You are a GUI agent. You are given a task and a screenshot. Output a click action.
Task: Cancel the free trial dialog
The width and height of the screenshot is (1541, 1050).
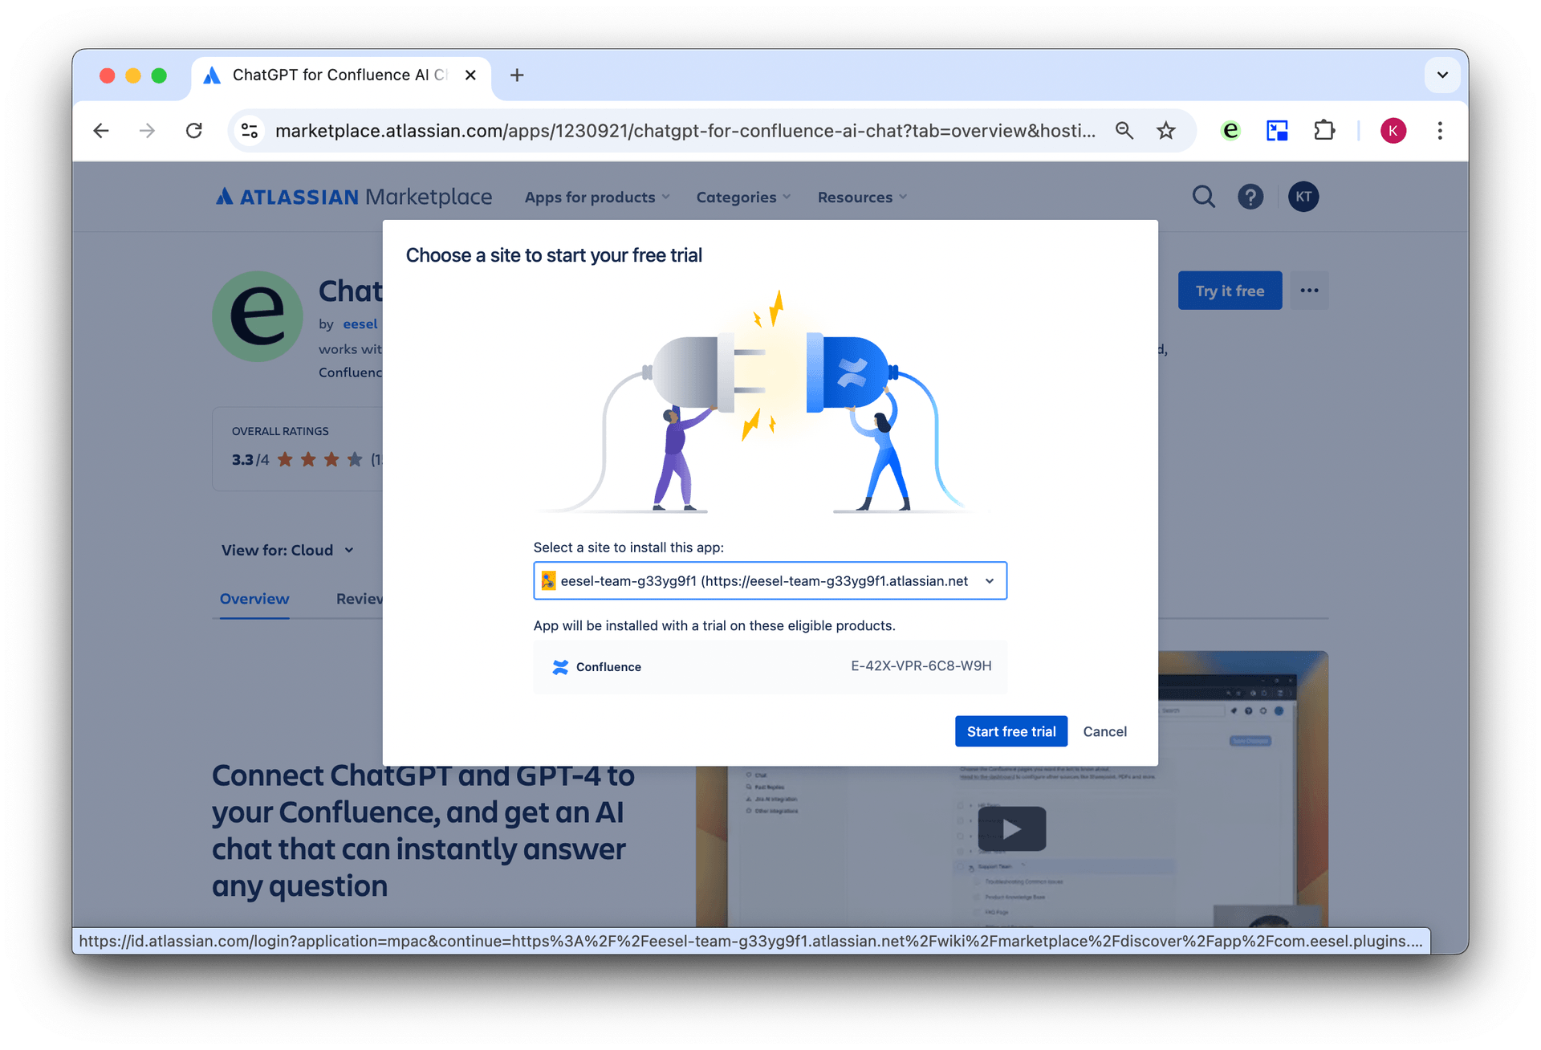point(1104,731)
